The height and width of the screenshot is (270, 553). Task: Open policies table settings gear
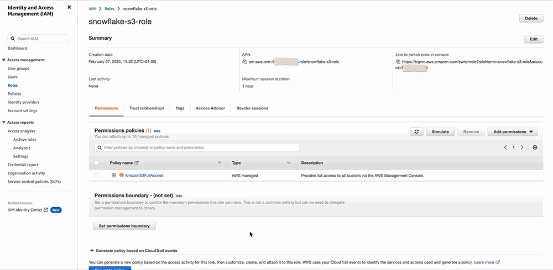pyautogui.click(x=535, y=148)
